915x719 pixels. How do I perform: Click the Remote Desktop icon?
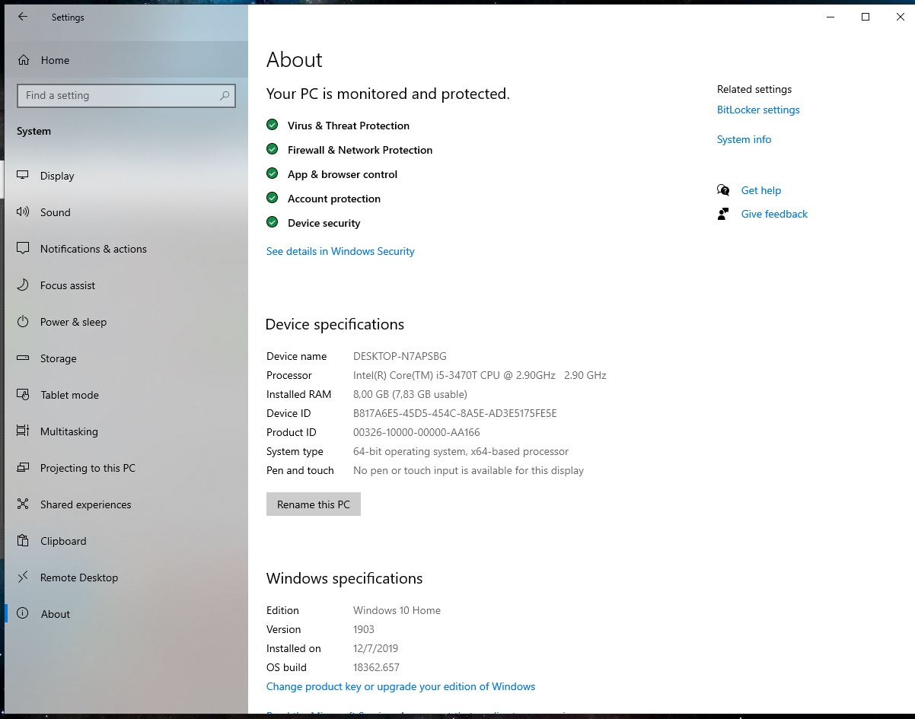tap(23, 577)
